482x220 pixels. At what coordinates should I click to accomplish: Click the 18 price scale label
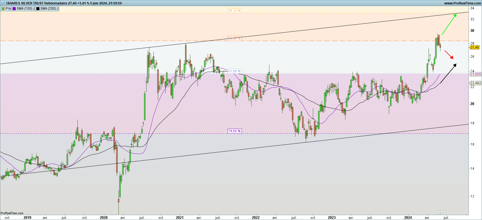pyautogui.click(x=472, y=123)
